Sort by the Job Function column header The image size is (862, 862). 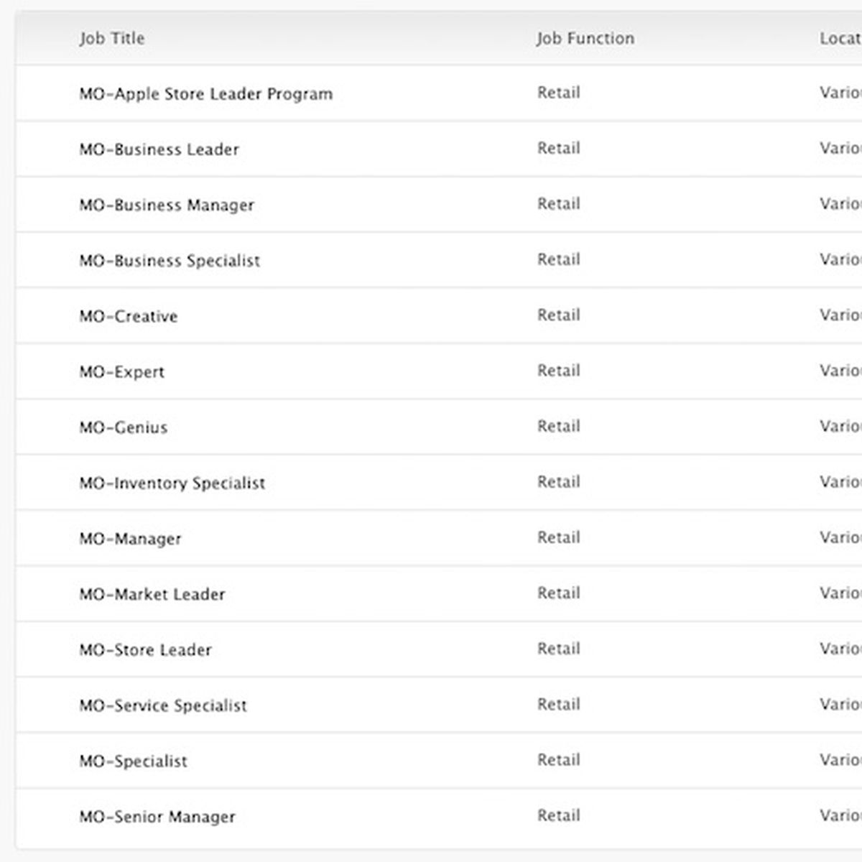585,39
